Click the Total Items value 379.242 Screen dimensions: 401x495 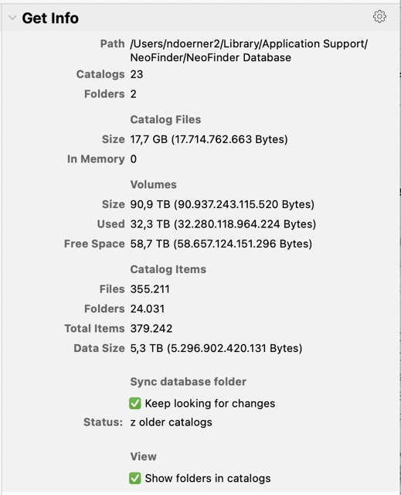[151, 329]
